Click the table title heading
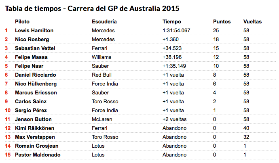Image resolution: width=279 pixels, height=163 pixels. 92,8
